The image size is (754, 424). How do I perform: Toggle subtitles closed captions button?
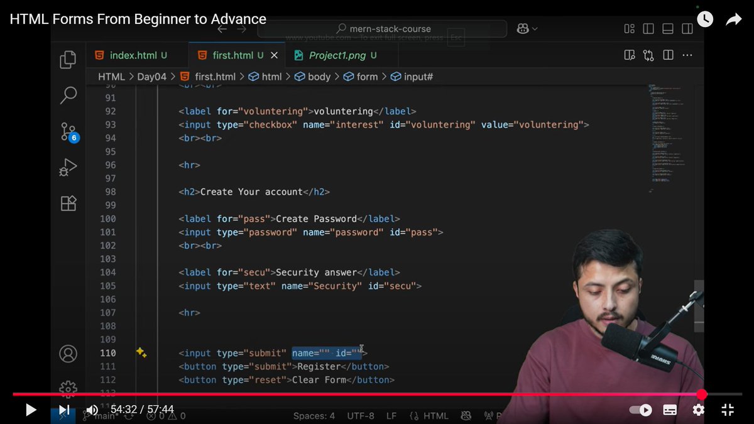[670, 410]
